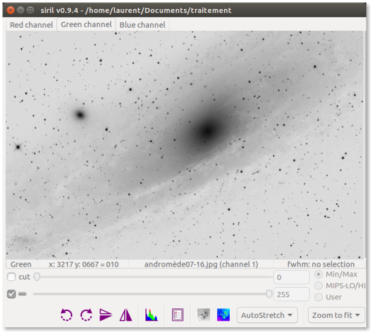Choose the User radio option

pyautogui.click(x=319, y=297)
